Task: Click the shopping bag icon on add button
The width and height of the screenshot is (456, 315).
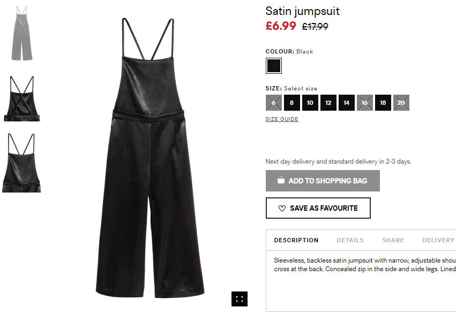Action: click(281, 180)
